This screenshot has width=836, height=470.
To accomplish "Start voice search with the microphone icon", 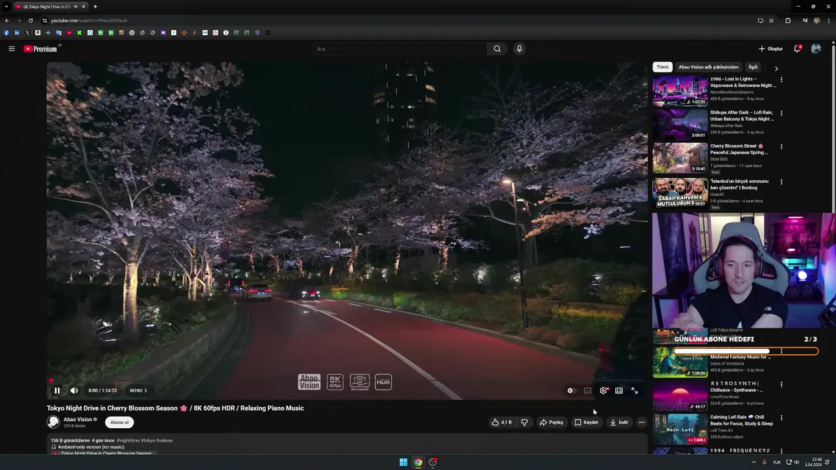I will point(519,49).
